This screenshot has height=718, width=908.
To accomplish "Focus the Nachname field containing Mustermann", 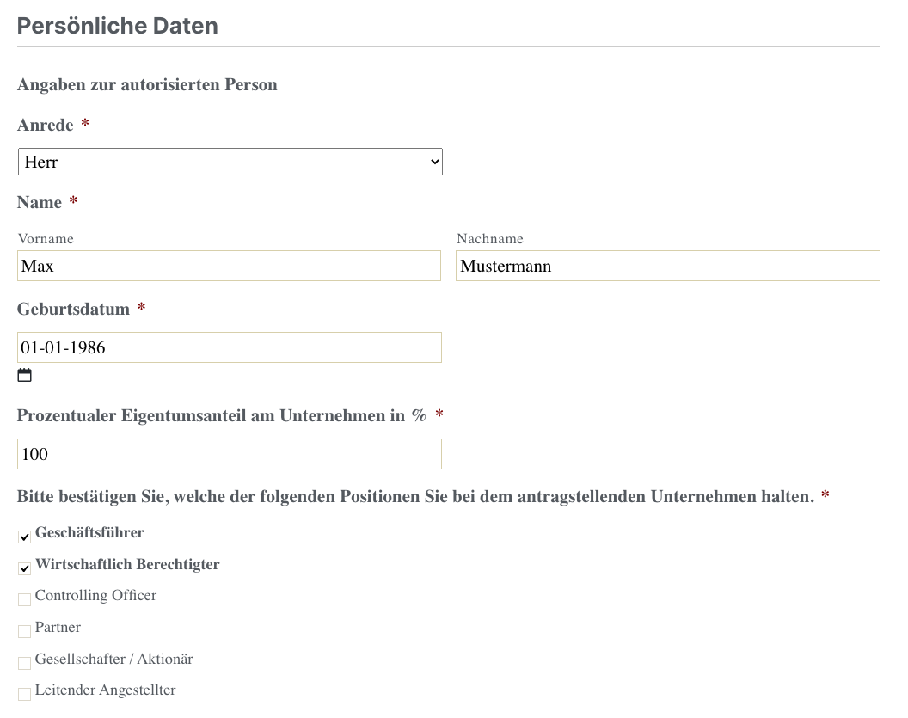I will 667,267.
